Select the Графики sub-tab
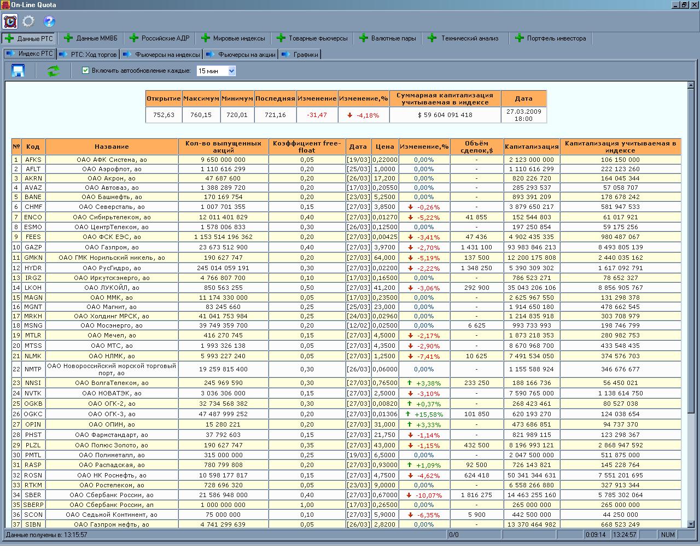Screen dimensions: 700x560 point(300,54)
